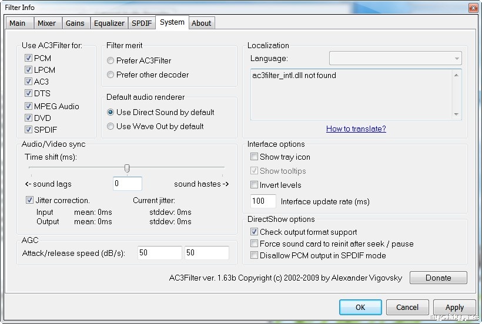The image size is (482, 324).
Task: Select the Equalizer tab
Action: pyautogui.click(x=109, y=23)
